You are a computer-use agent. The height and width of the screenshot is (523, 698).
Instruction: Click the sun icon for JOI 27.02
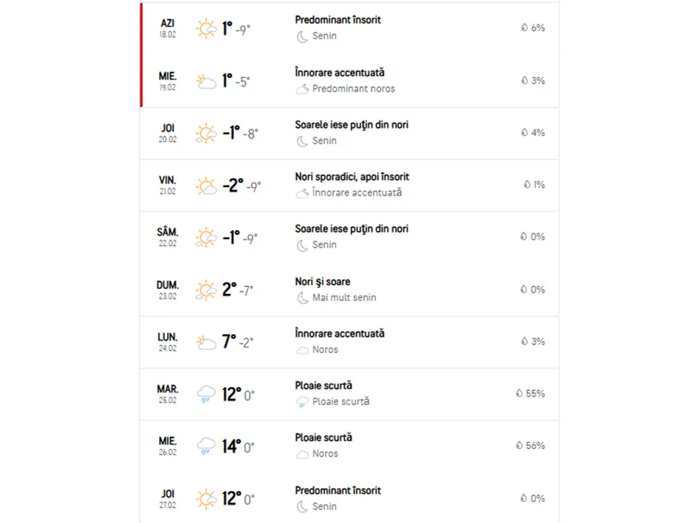point(205,499)
